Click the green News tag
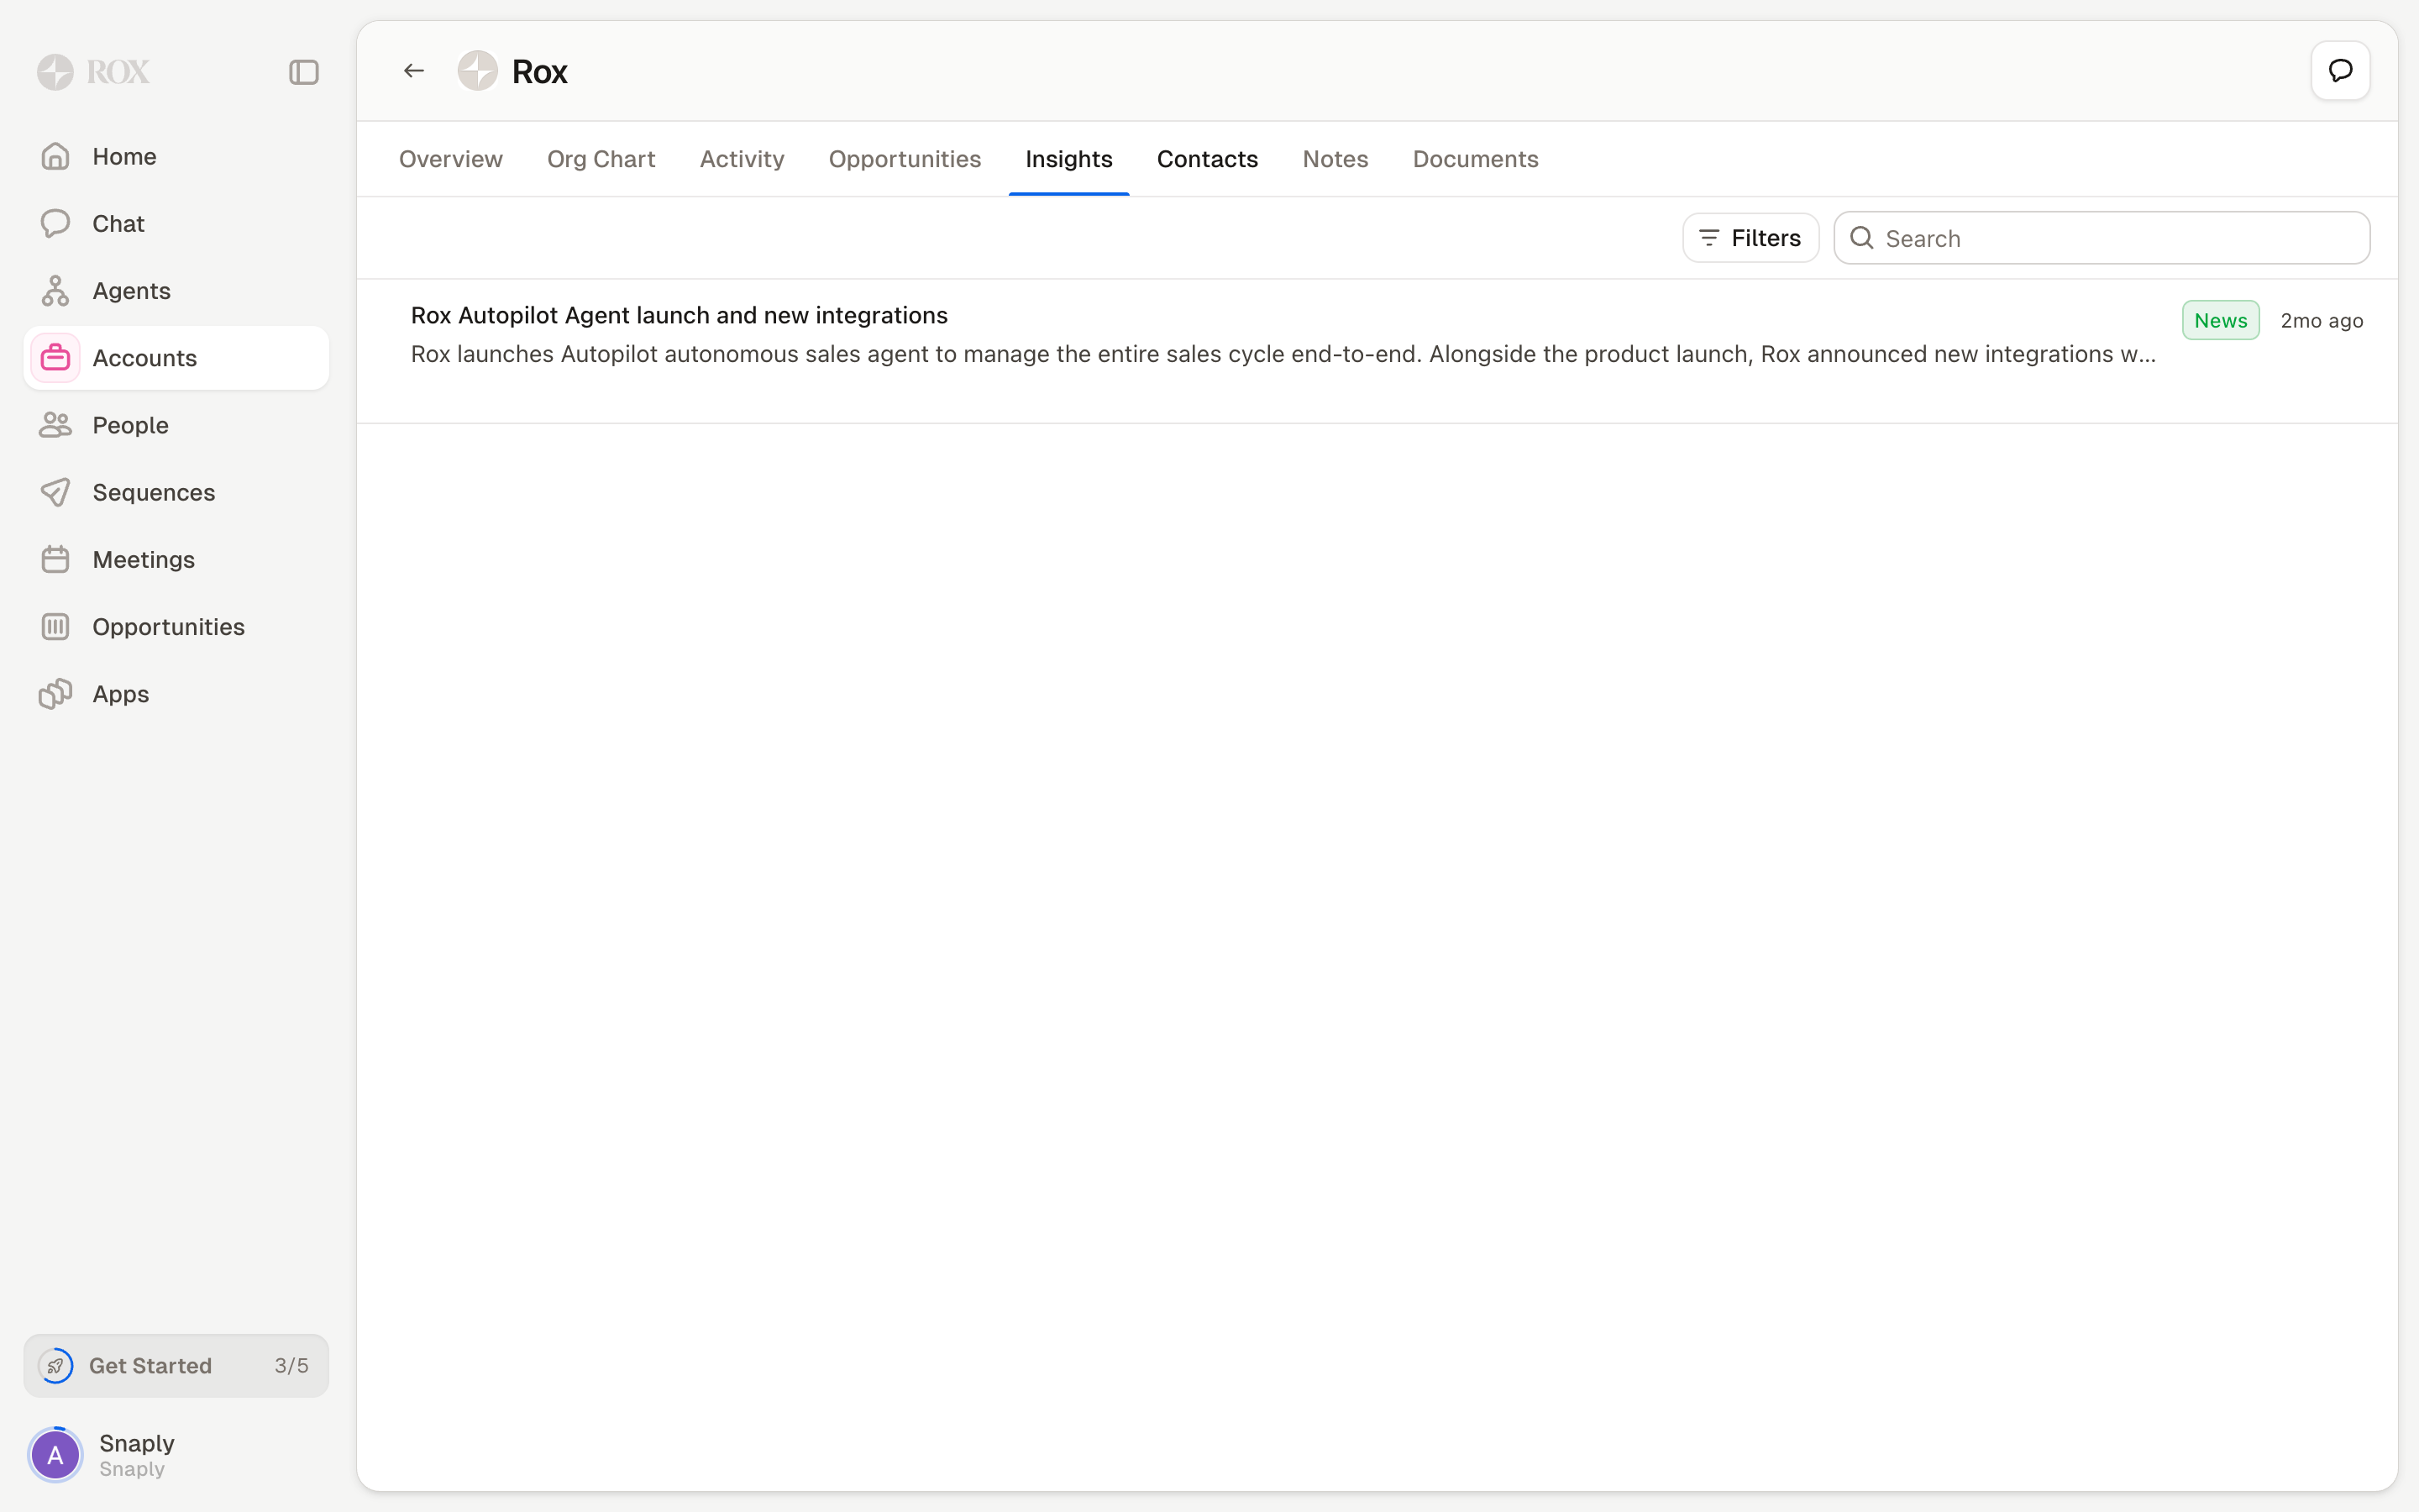 2220,320
